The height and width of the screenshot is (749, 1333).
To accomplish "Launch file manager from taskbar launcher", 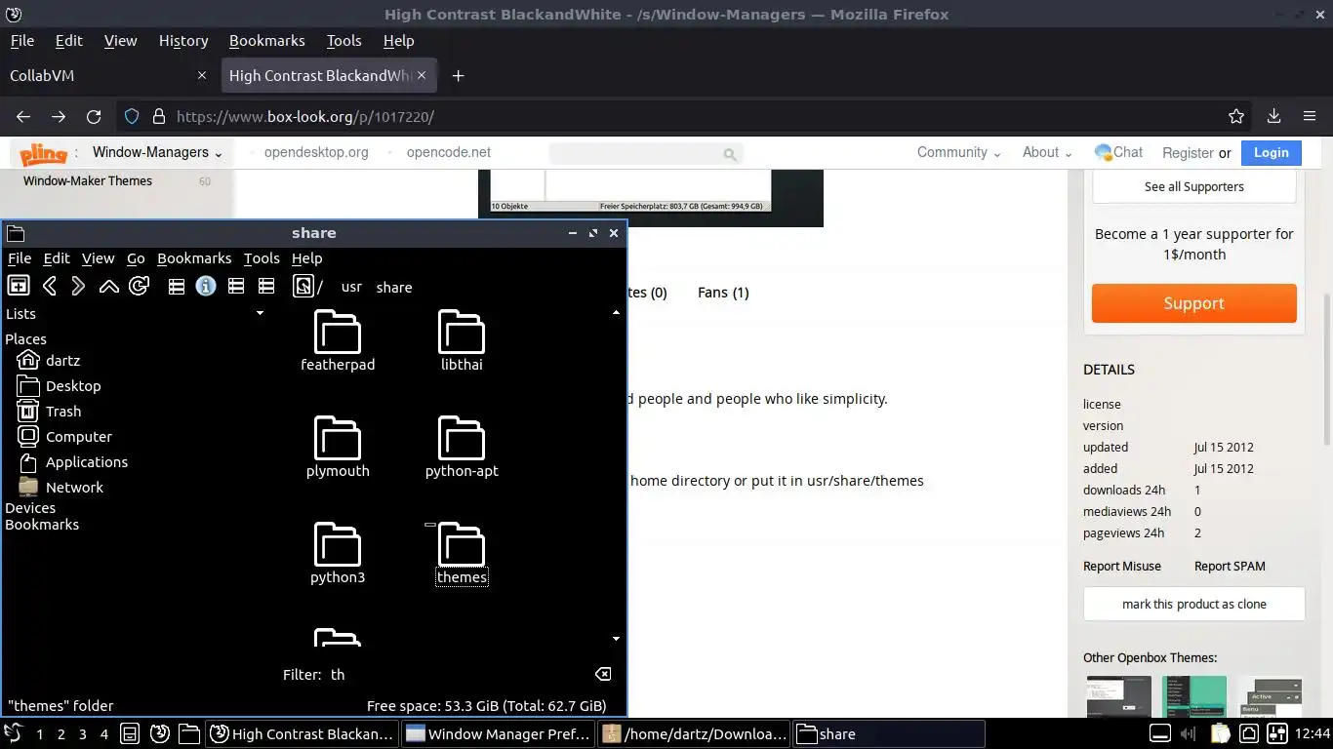I will click(189, 733).
